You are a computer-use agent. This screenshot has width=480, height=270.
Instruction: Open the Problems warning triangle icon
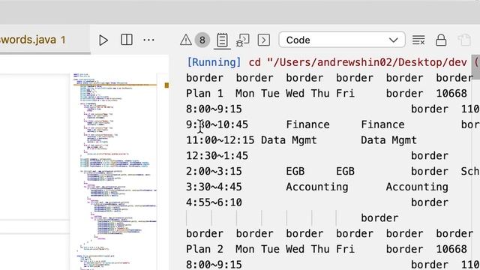186,40
